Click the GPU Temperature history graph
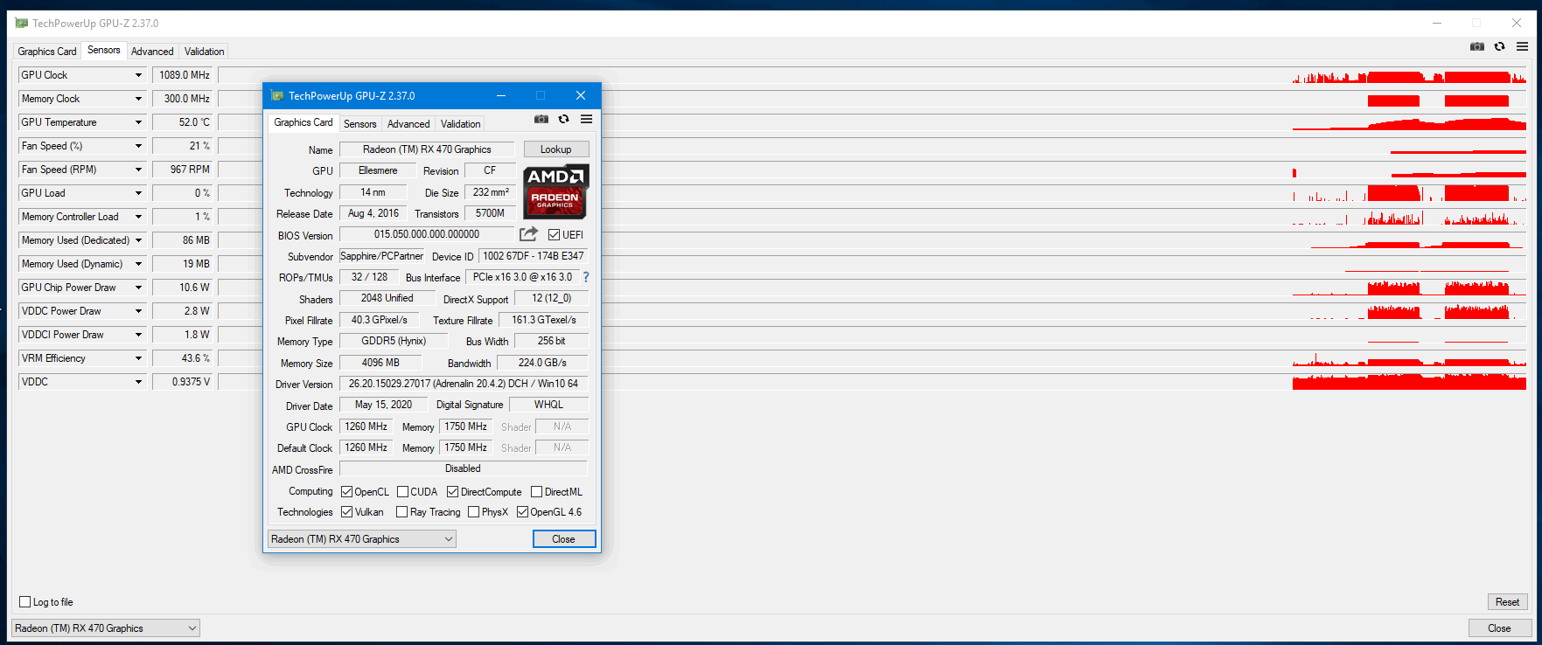1542x645 pixels. (x=873, y=122)
